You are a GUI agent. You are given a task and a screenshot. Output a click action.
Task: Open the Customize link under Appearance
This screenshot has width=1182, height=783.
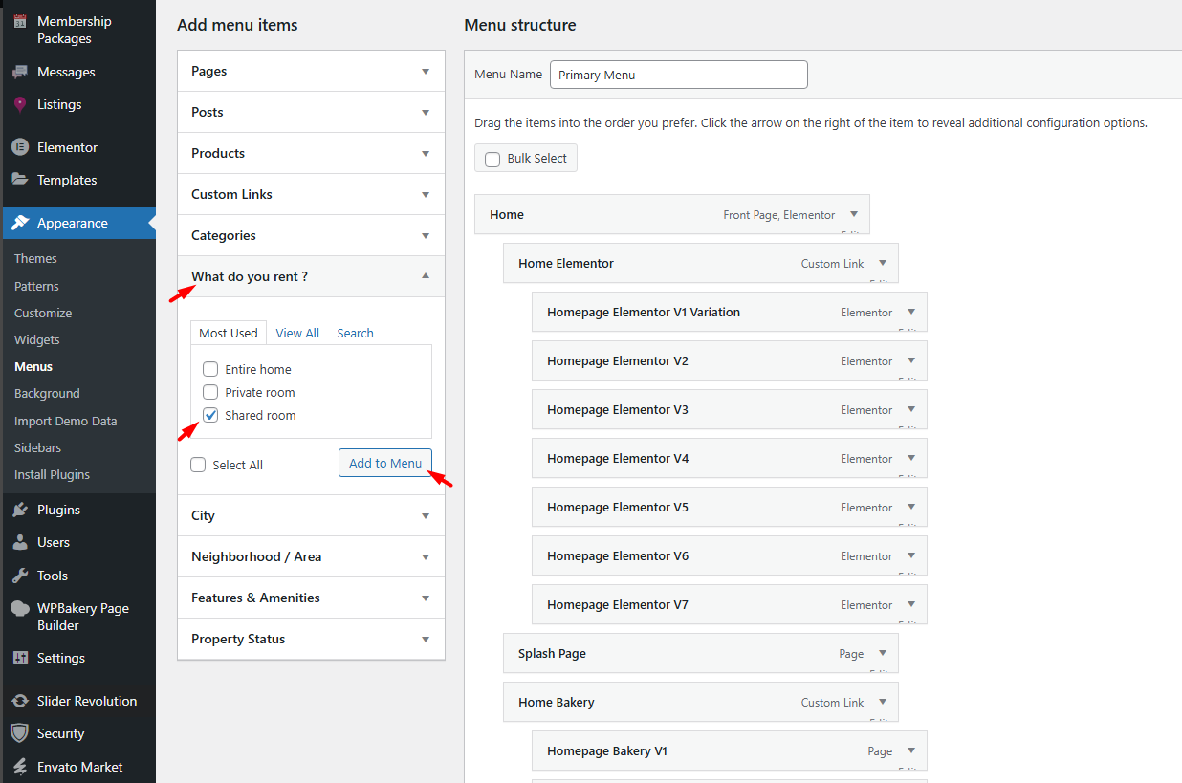pos(43,313)
